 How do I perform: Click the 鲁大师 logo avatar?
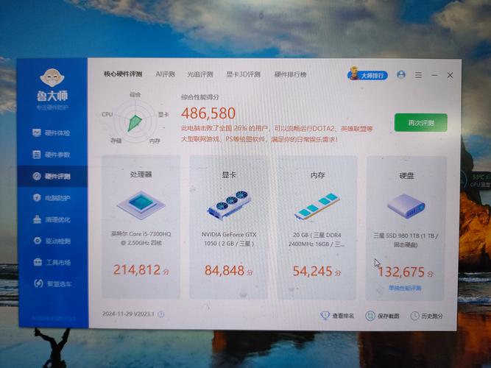tap(52, 77)
